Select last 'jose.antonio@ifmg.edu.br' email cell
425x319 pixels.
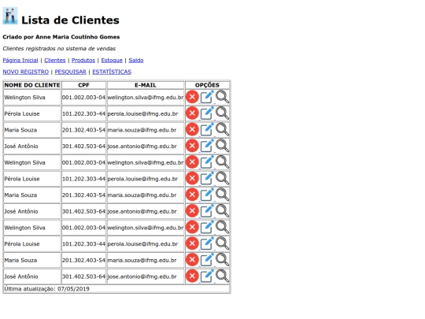click(146, 276)
